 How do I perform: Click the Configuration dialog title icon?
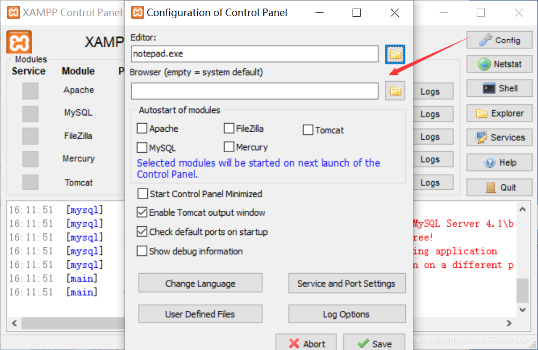tap(138, 12)
